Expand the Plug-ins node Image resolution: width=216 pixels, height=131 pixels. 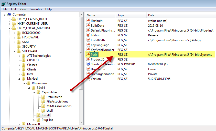click(x=34, y=120)
